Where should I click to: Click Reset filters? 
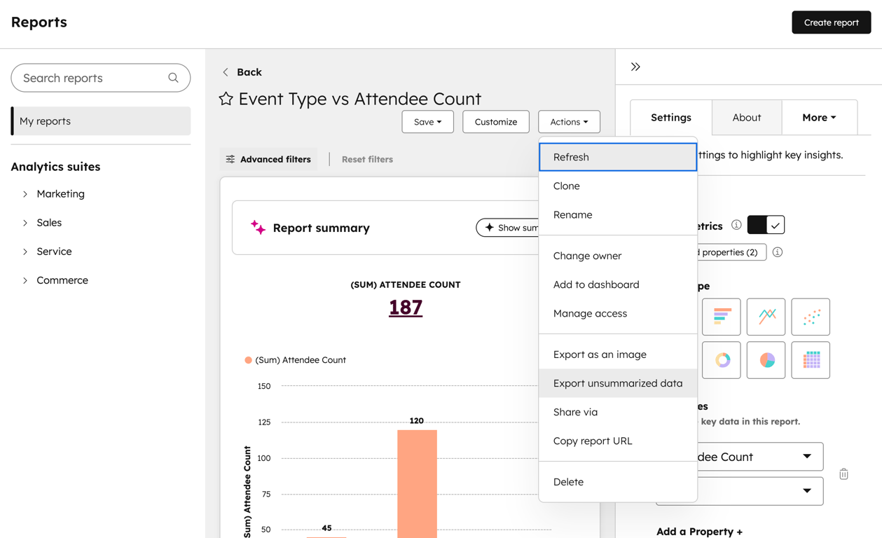tap(367, 159)
